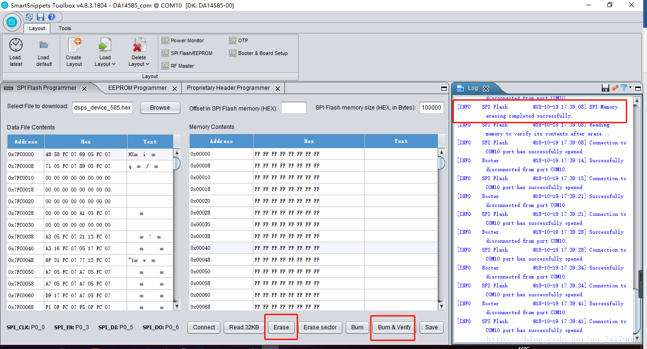Screen dimensions: 647x349
Task: Click Text header in Memory Contents
Action: point(401,141)
